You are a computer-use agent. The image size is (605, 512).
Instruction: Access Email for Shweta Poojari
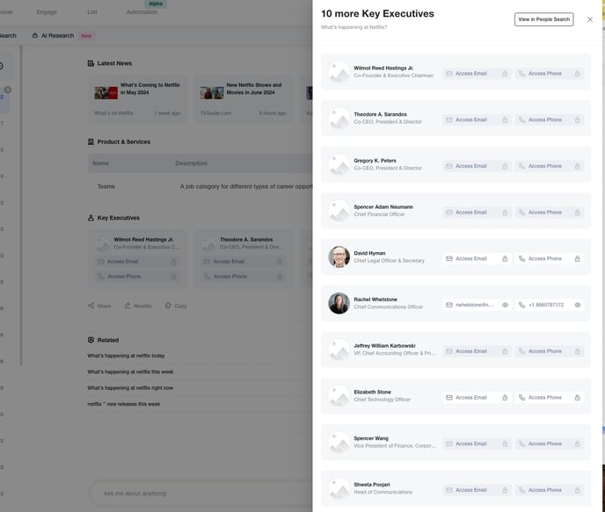tap(477, 490)
